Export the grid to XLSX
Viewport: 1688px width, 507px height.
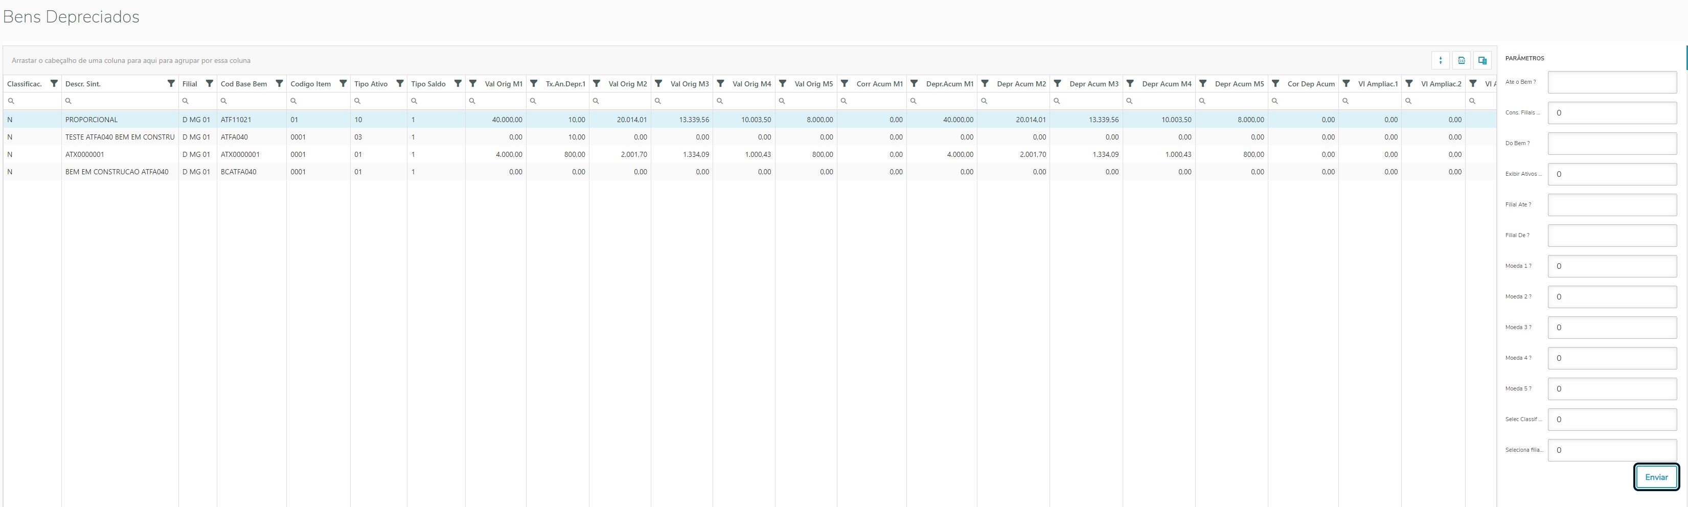click(1461, 60)
